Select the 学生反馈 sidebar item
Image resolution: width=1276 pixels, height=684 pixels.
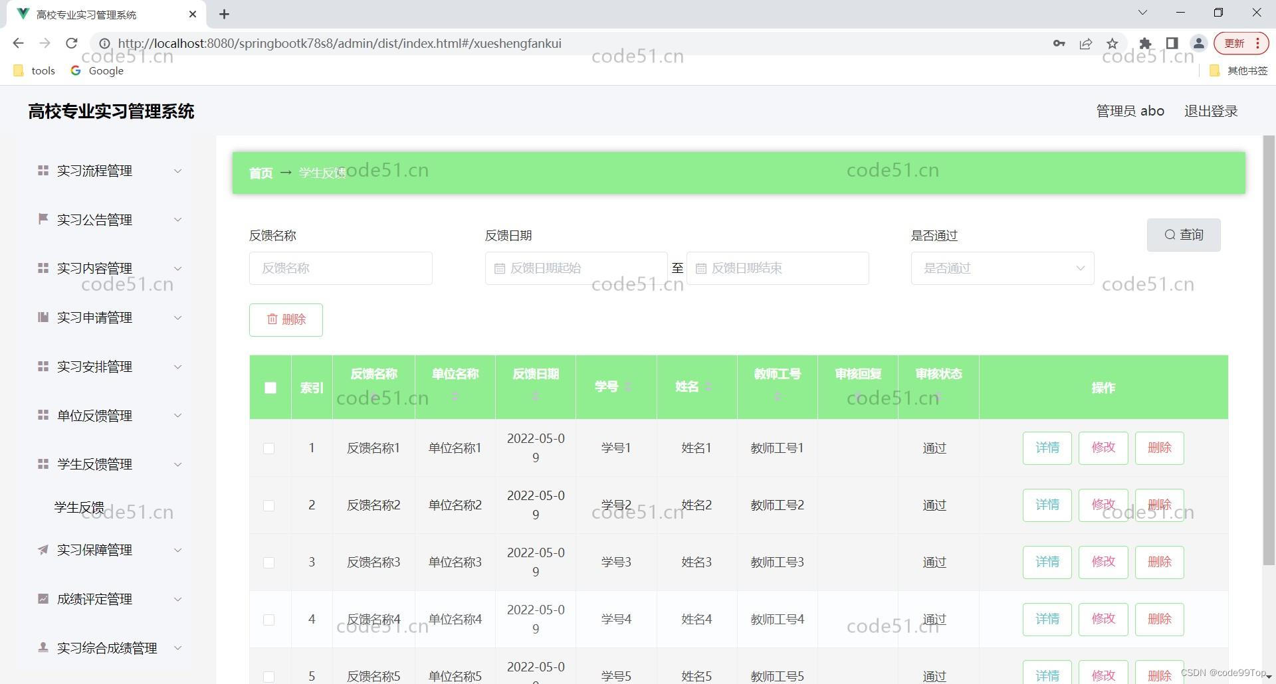pos(78,507)
